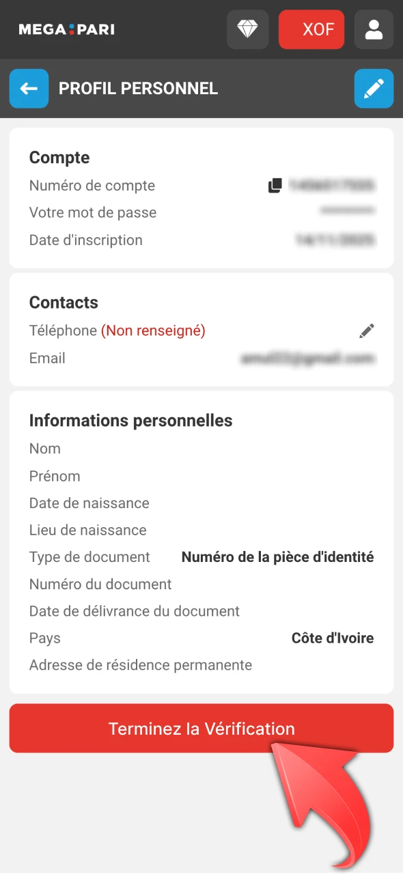
Task: Click the edit pencil next to Téléphone
Action: point(367,330)
